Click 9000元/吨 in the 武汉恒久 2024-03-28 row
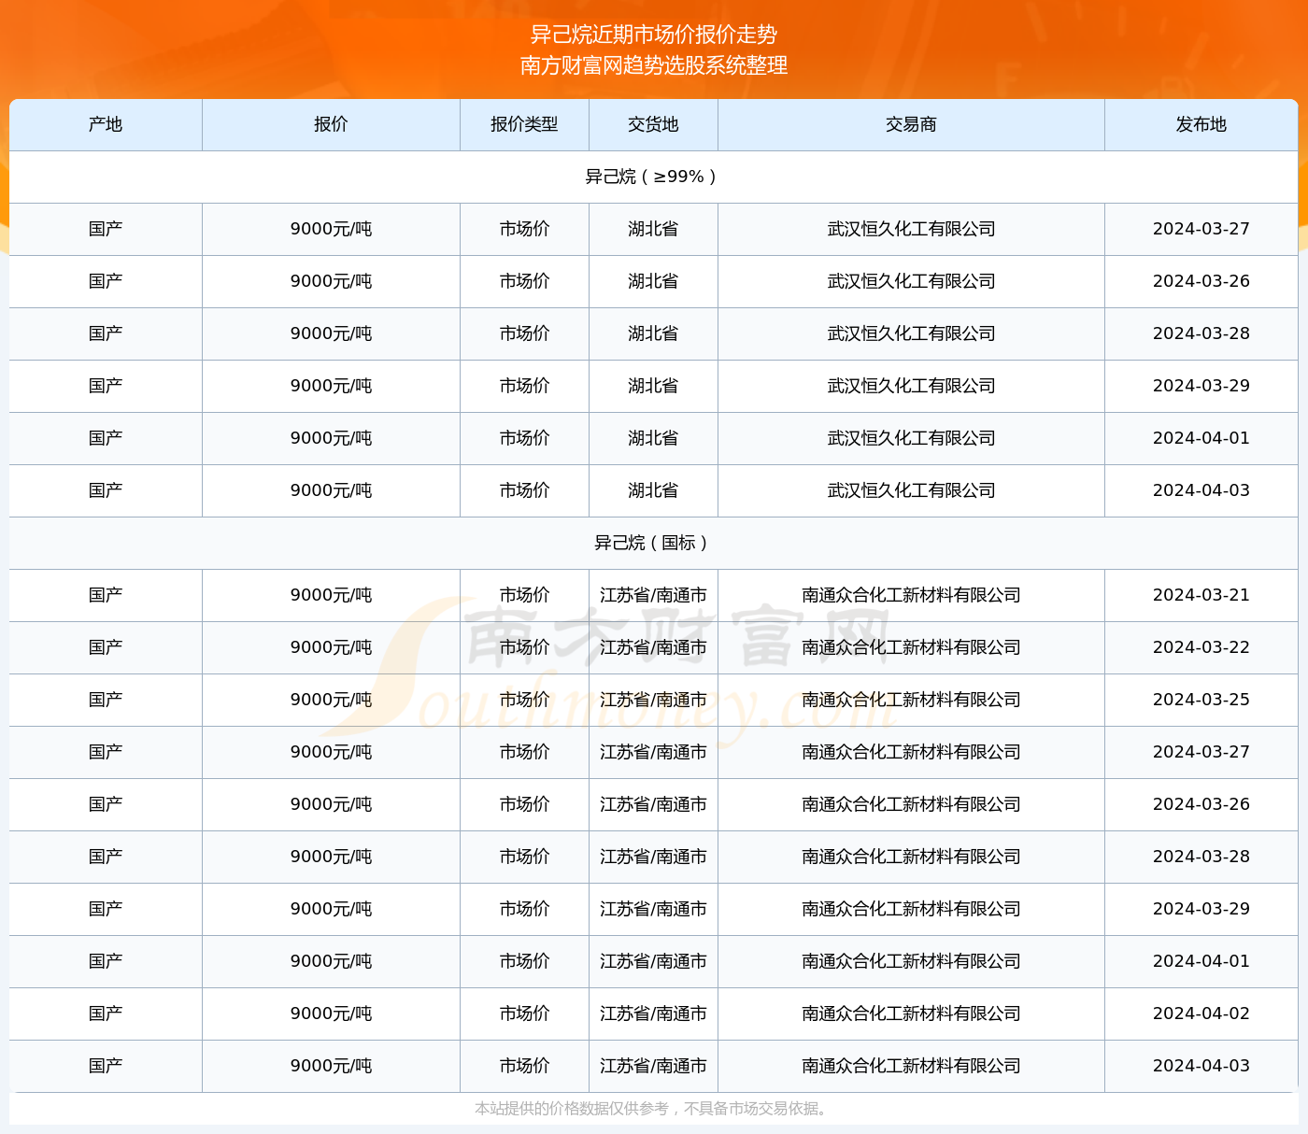 331,333
